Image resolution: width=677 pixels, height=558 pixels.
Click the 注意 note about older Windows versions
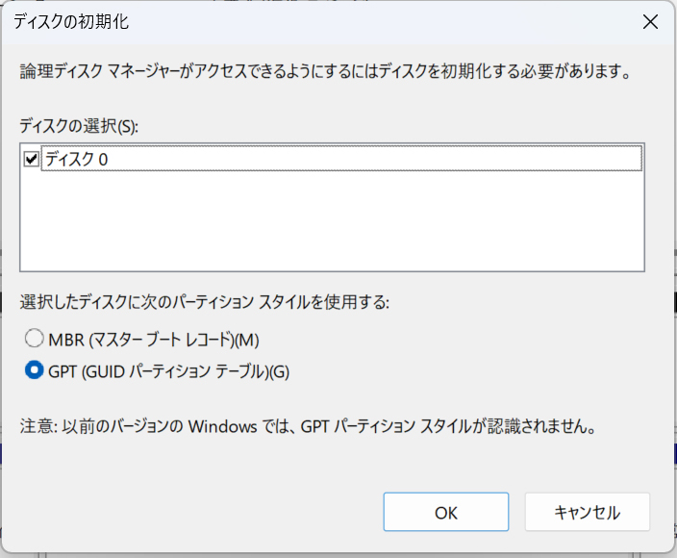coord(309,426)
